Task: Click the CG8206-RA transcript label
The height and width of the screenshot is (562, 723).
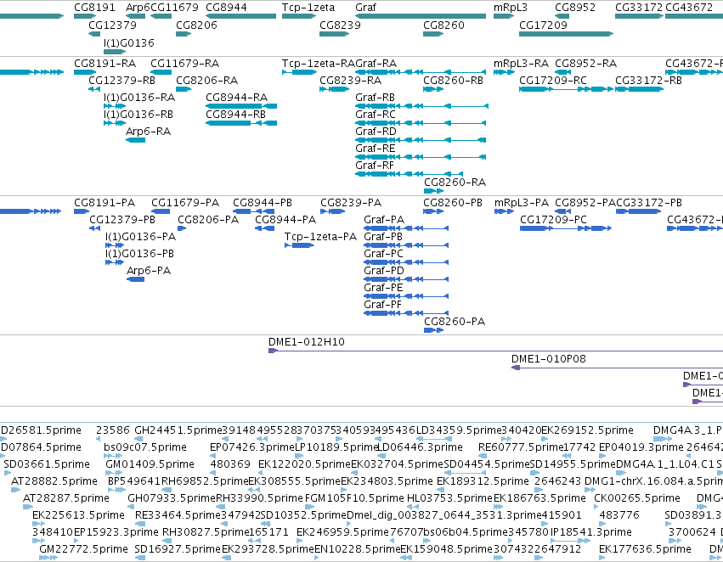Action: 207,80
